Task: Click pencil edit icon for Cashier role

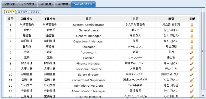Action: (x=192, y=58)
